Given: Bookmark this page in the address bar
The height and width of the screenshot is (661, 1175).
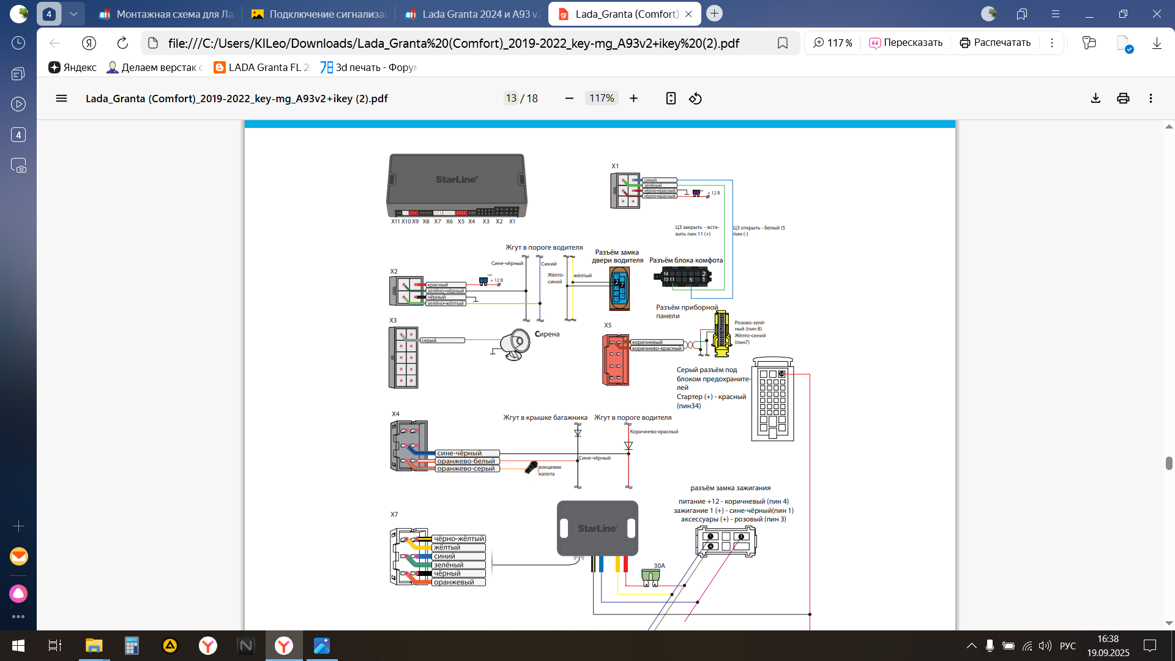Looking at the screenshot, I should pos(782,43).
